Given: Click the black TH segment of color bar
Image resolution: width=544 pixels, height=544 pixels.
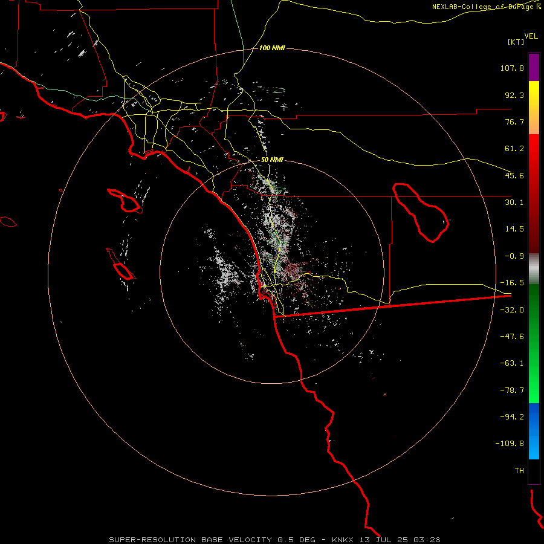Looking at the screenshot, I should tap(534, 471).
